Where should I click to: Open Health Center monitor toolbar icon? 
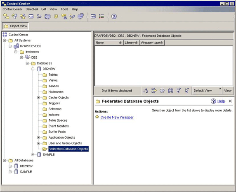[x=47, y=16]
